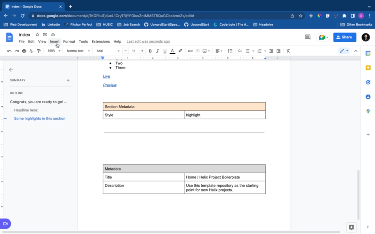Toggle italic formatting
Screen dimensions: 375x234
(157, 51)
